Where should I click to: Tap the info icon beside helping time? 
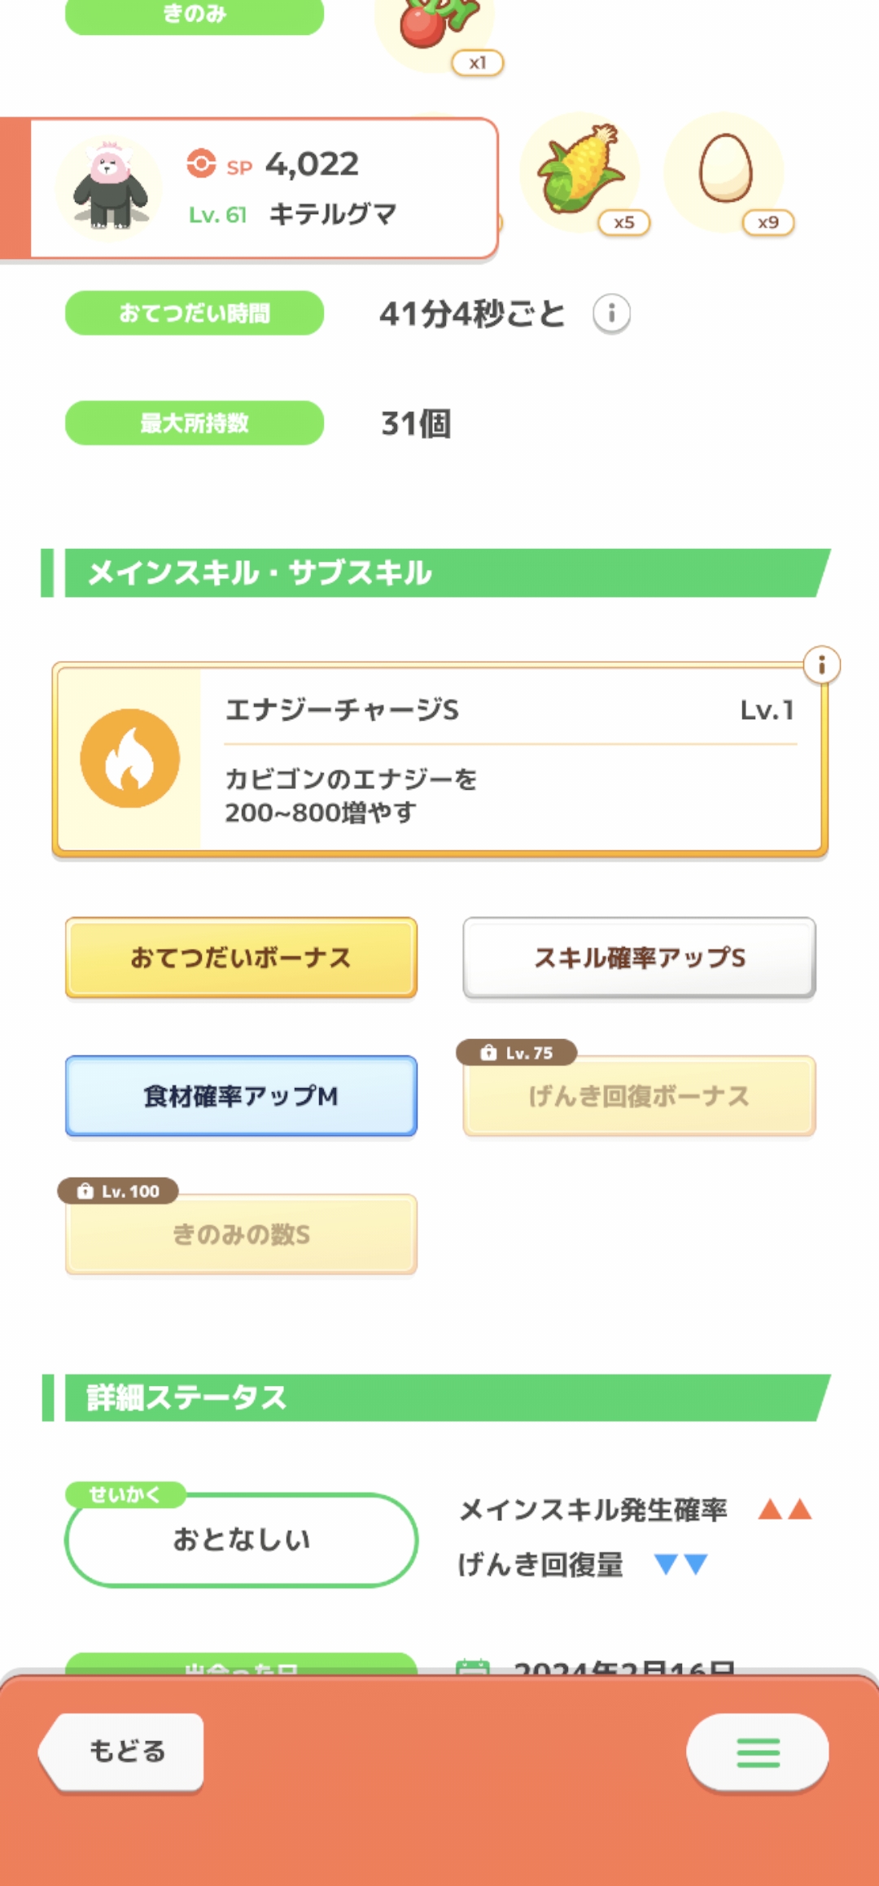pyautogui.click(x=611, y=314)
